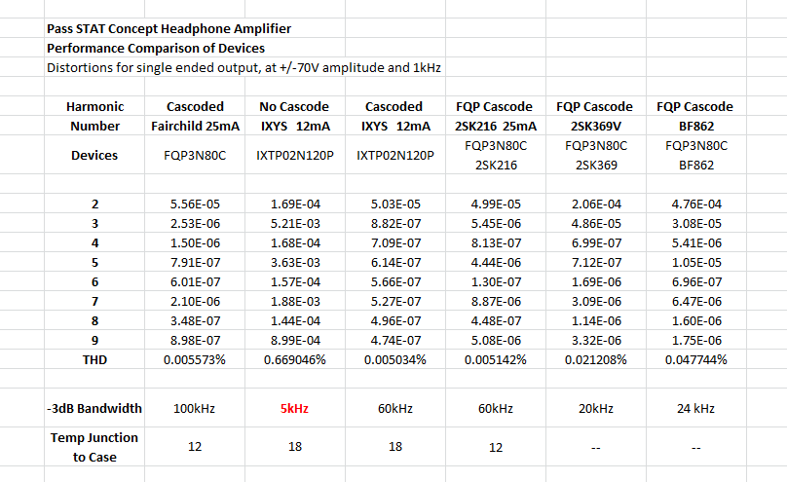Viewport: 787px width, 482px height.
Task: Select the '-3dB Bandwidth' row label
Action: click(x=94, y=409)
